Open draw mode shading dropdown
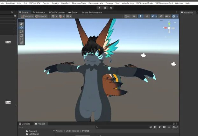Viewport: 198px width, 136px height. pyautogui.click(x=127, y=16)
